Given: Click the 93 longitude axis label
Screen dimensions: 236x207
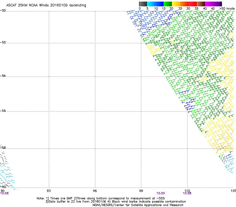Looking at the screenshot, I should click(x=49, y=191).
